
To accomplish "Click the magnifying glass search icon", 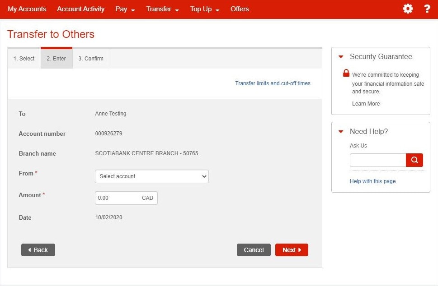I will tap(414, 160).
